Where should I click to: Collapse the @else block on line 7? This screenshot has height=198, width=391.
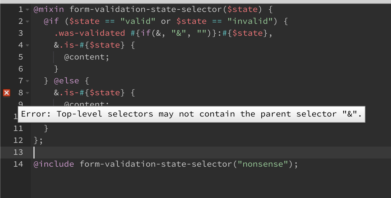(27, 81)
